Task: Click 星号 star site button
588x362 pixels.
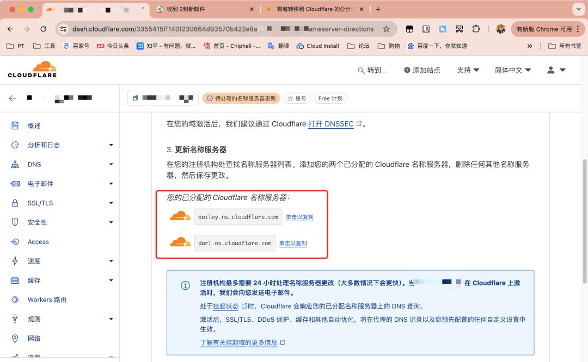Action: click(x=297, y=98)
